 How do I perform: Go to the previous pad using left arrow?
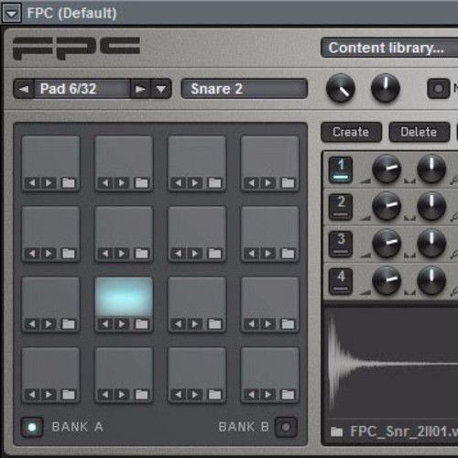tap(24, 89)
